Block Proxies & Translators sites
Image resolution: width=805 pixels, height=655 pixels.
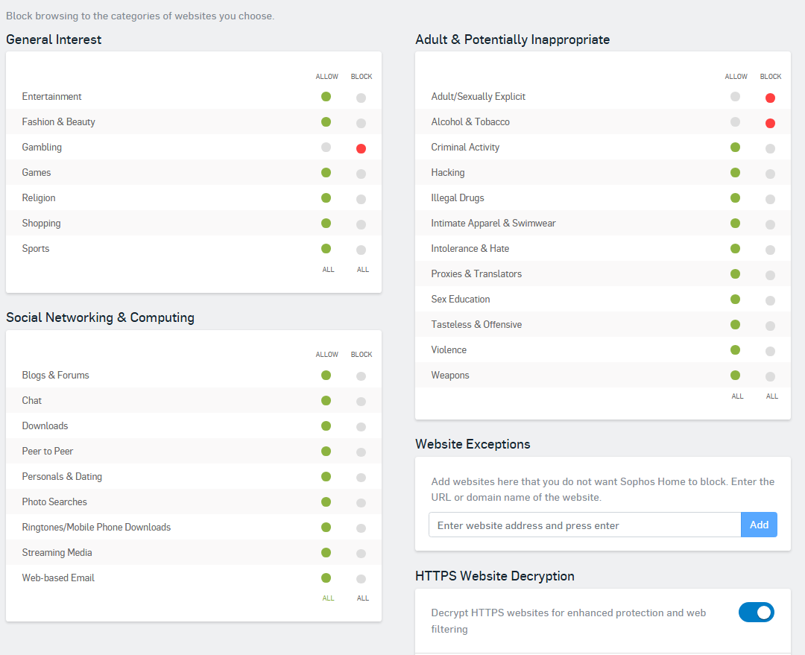click(x=770, y=275)
